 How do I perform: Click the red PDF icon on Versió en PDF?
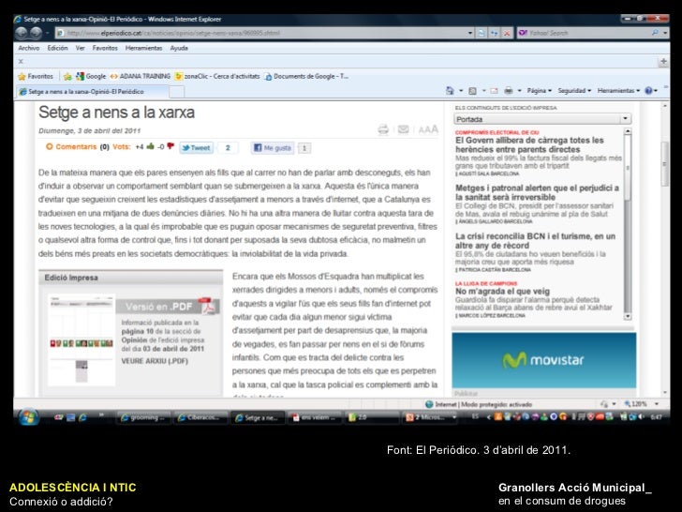pos(206,306)
